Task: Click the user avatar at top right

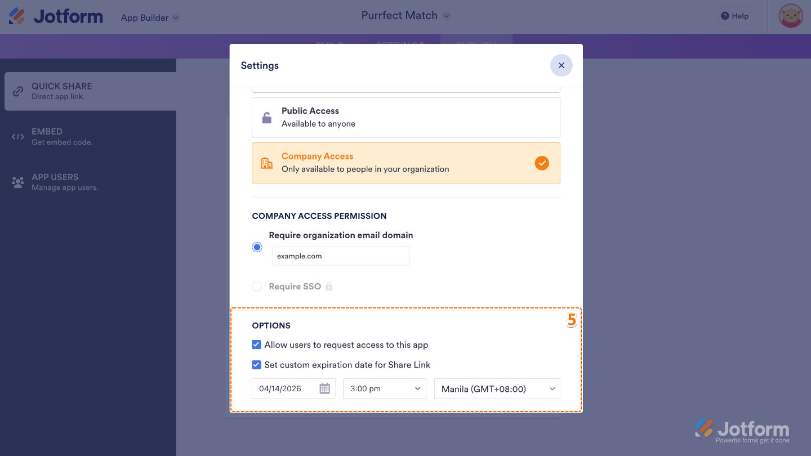Action: (x=791, y=16)
